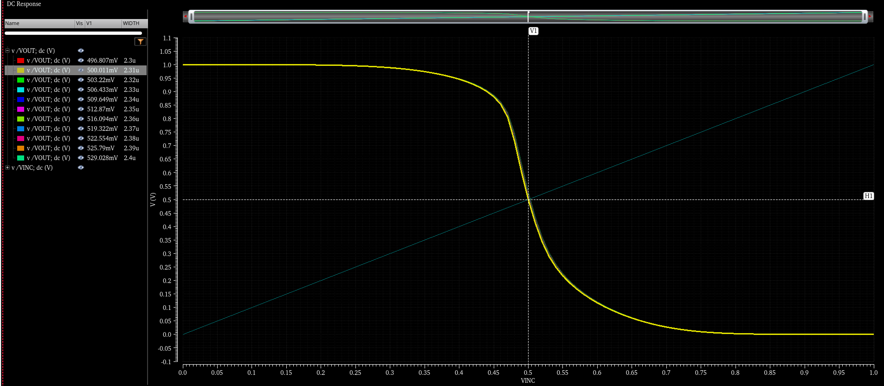
Task: Sort by the Name column header
Action: click(x=39, y=23)
